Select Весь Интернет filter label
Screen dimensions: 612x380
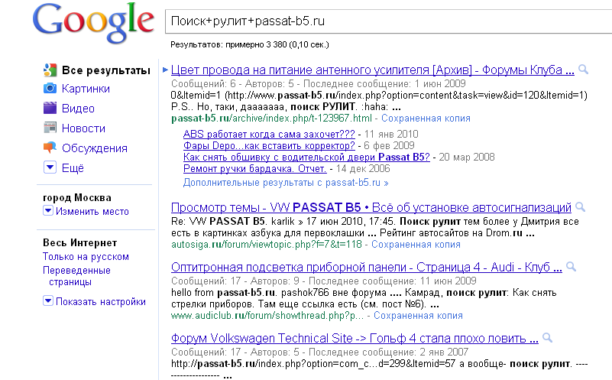tap(79, 242)
